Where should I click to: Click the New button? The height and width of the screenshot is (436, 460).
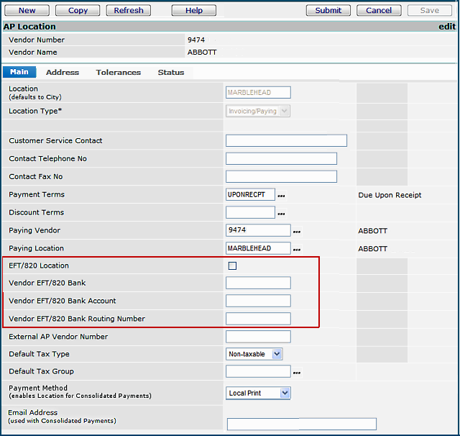pyautogui.click(x=27, y=10)
